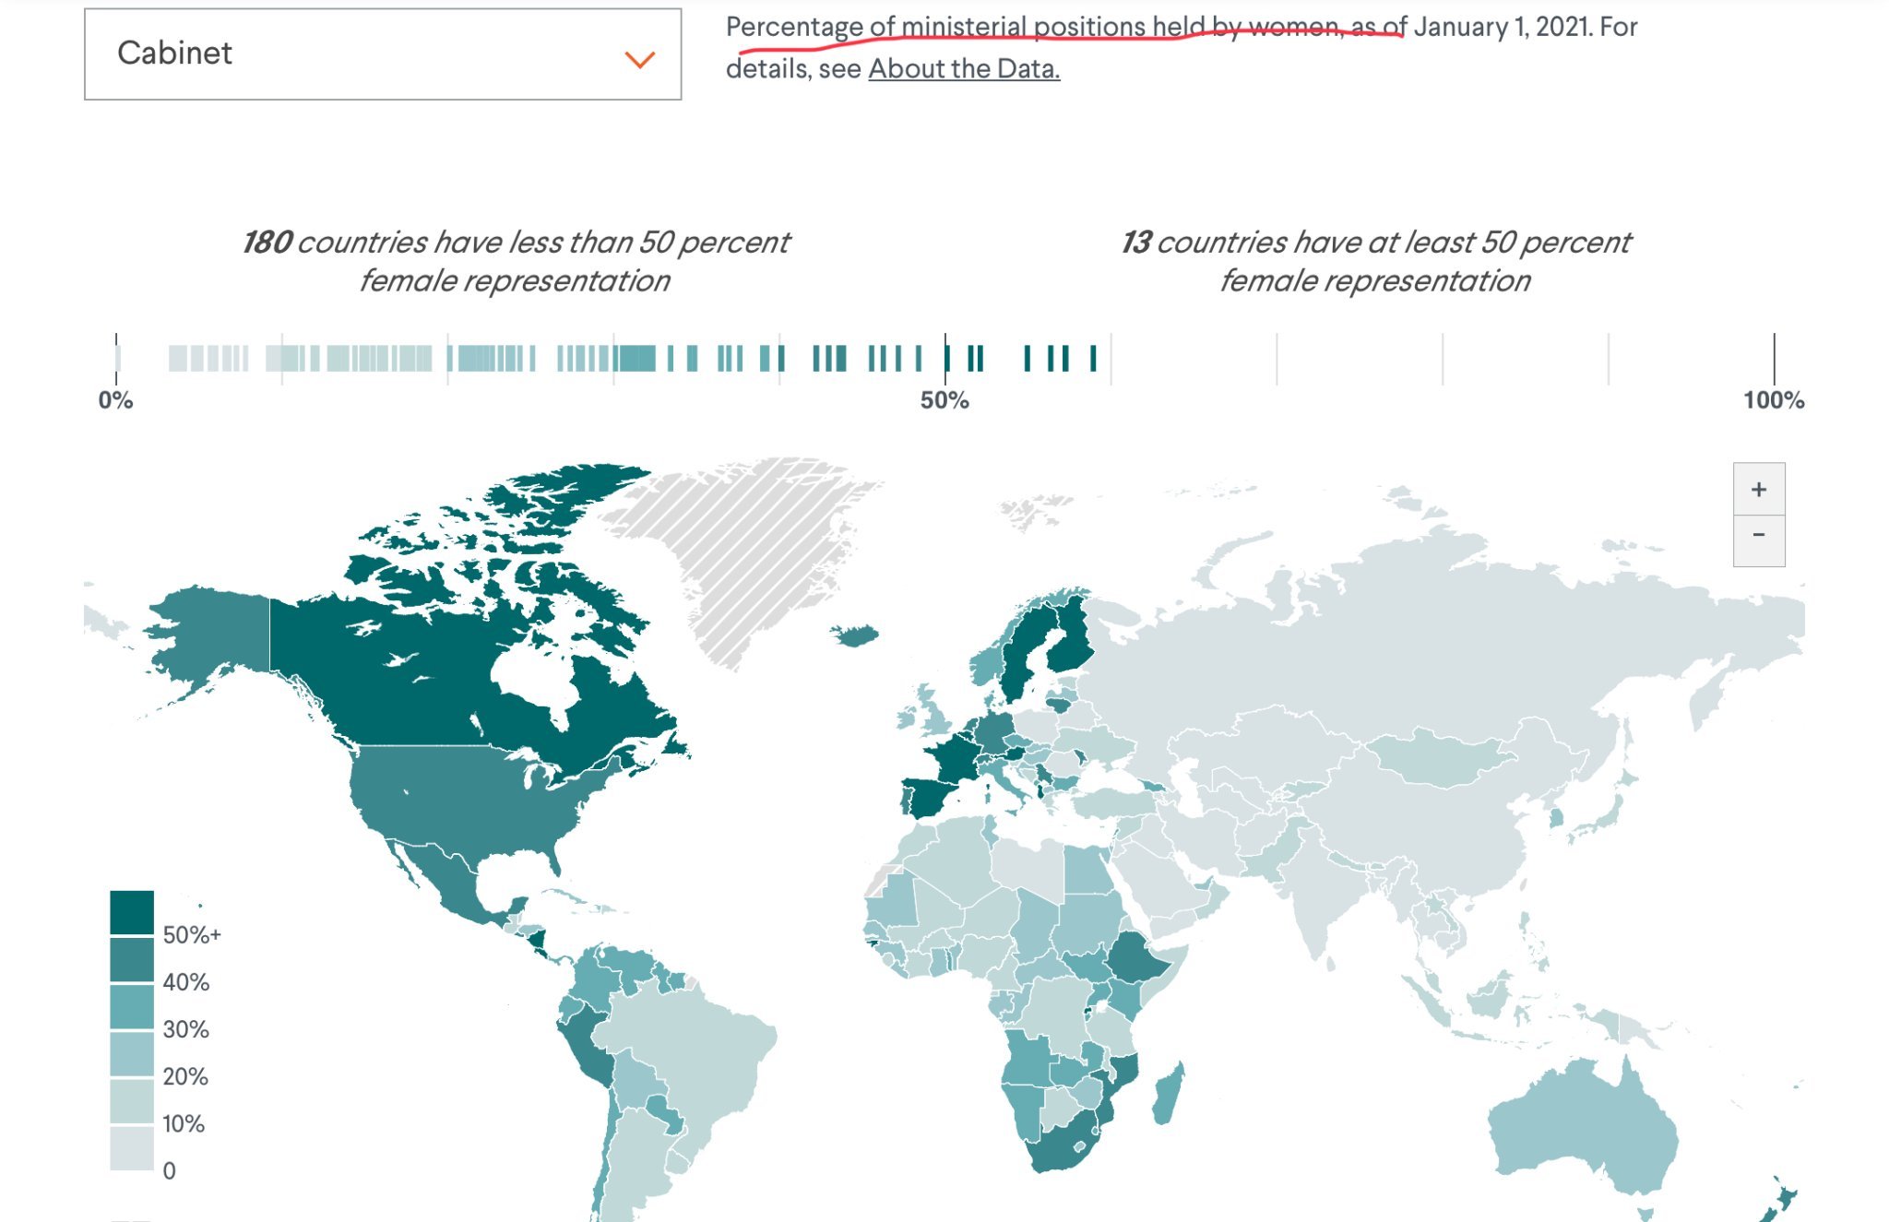Open the About the Data link
The width and height of the screenshot is (1889, 1222).
tap(963, 69)
